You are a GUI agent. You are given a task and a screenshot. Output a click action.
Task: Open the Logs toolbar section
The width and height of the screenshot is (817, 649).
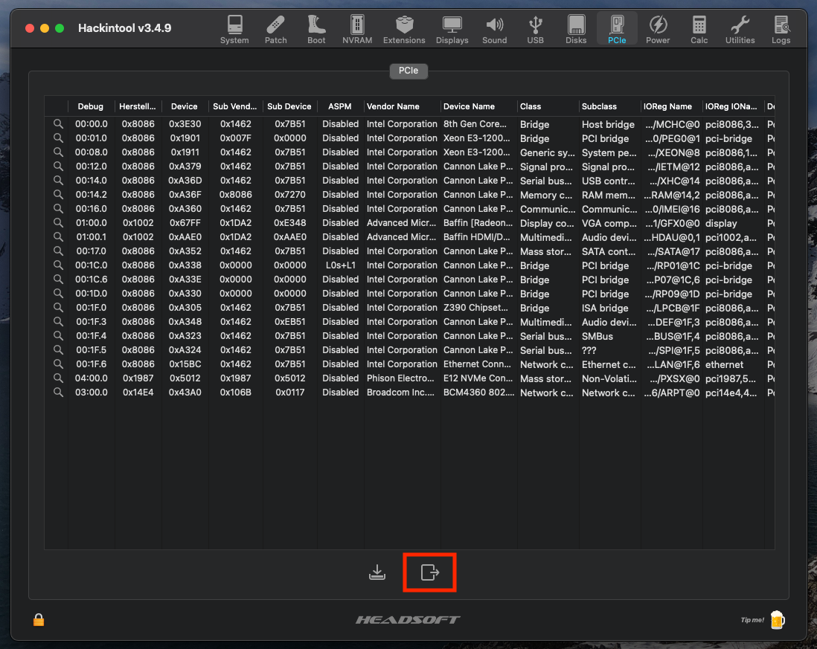(x=781, y=29)
